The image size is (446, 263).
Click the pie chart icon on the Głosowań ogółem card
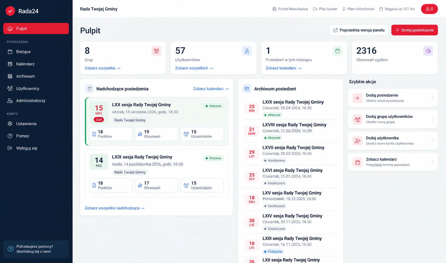click(x=428, y=51)
